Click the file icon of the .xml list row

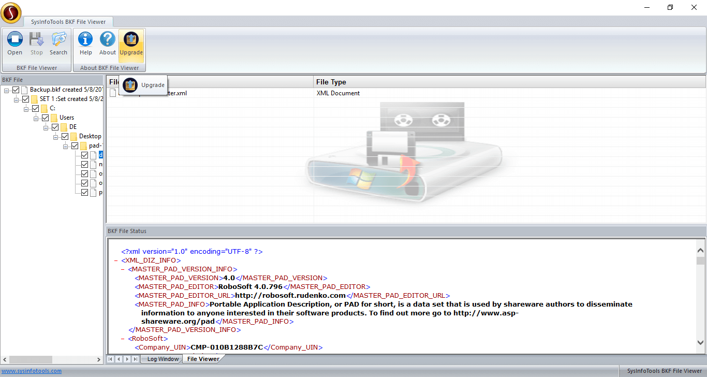[113, 93]
